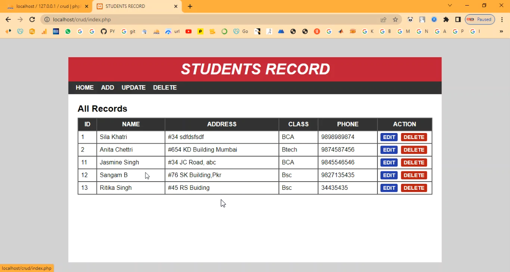This screenshot has width=510, height=272.
Task: Open UPDATE in the navigation menu
Action: [x=133, y=87]
